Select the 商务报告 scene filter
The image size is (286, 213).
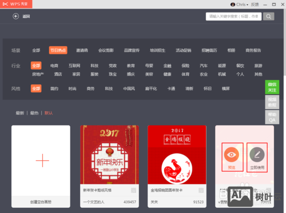[253, 50]
